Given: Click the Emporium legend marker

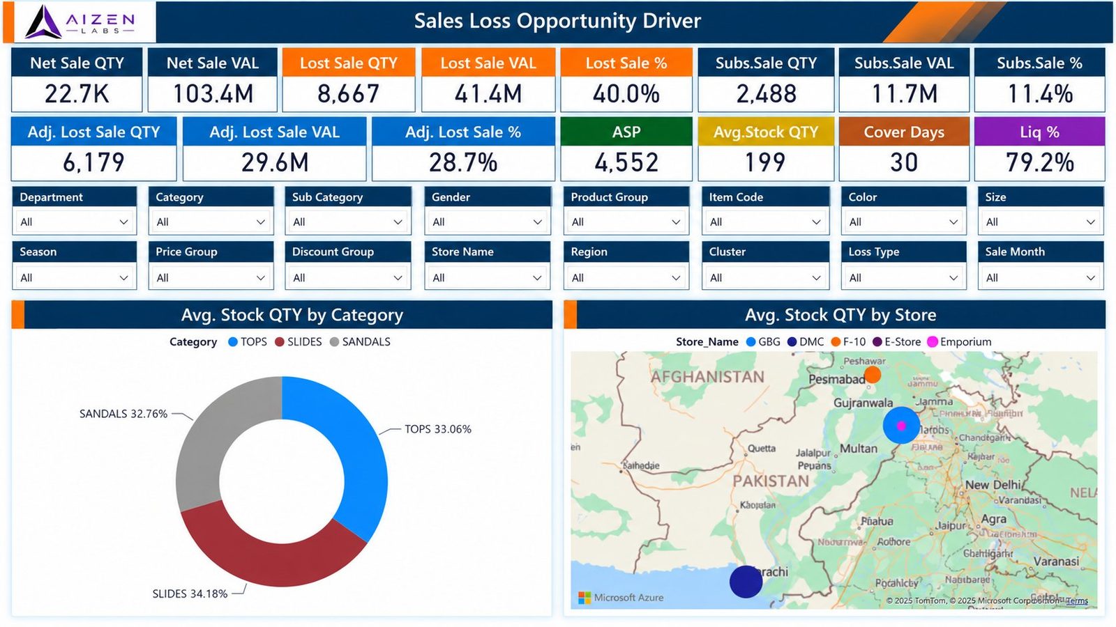Looking at the screenshot, I should point(932,342).
